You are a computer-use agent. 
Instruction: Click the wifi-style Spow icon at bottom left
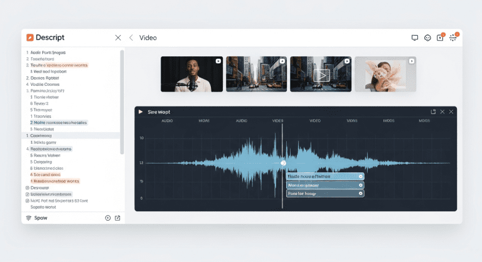point(29,218)
